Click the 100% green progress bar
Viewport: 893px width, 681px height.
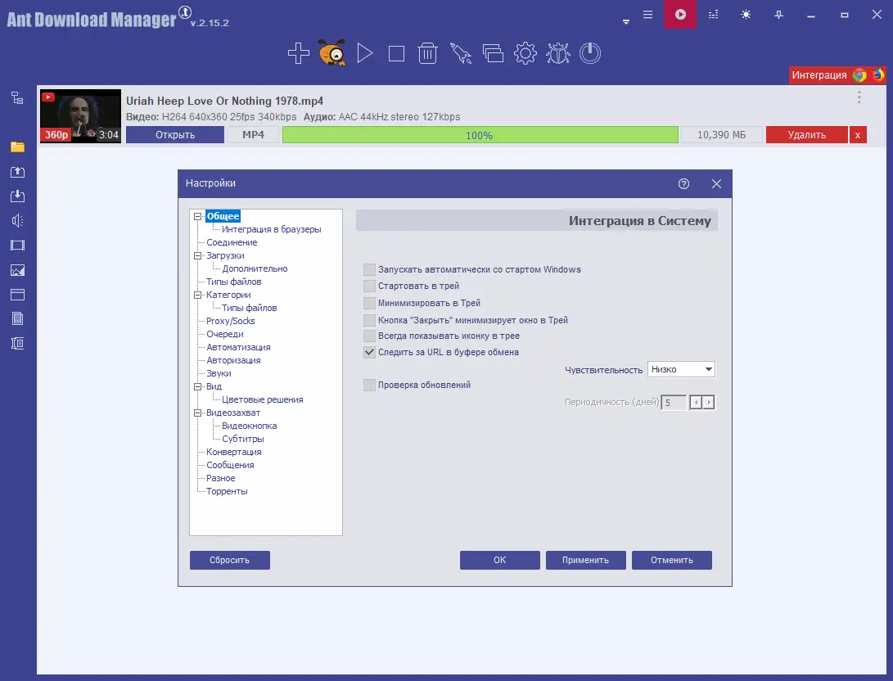pos(480,135)
